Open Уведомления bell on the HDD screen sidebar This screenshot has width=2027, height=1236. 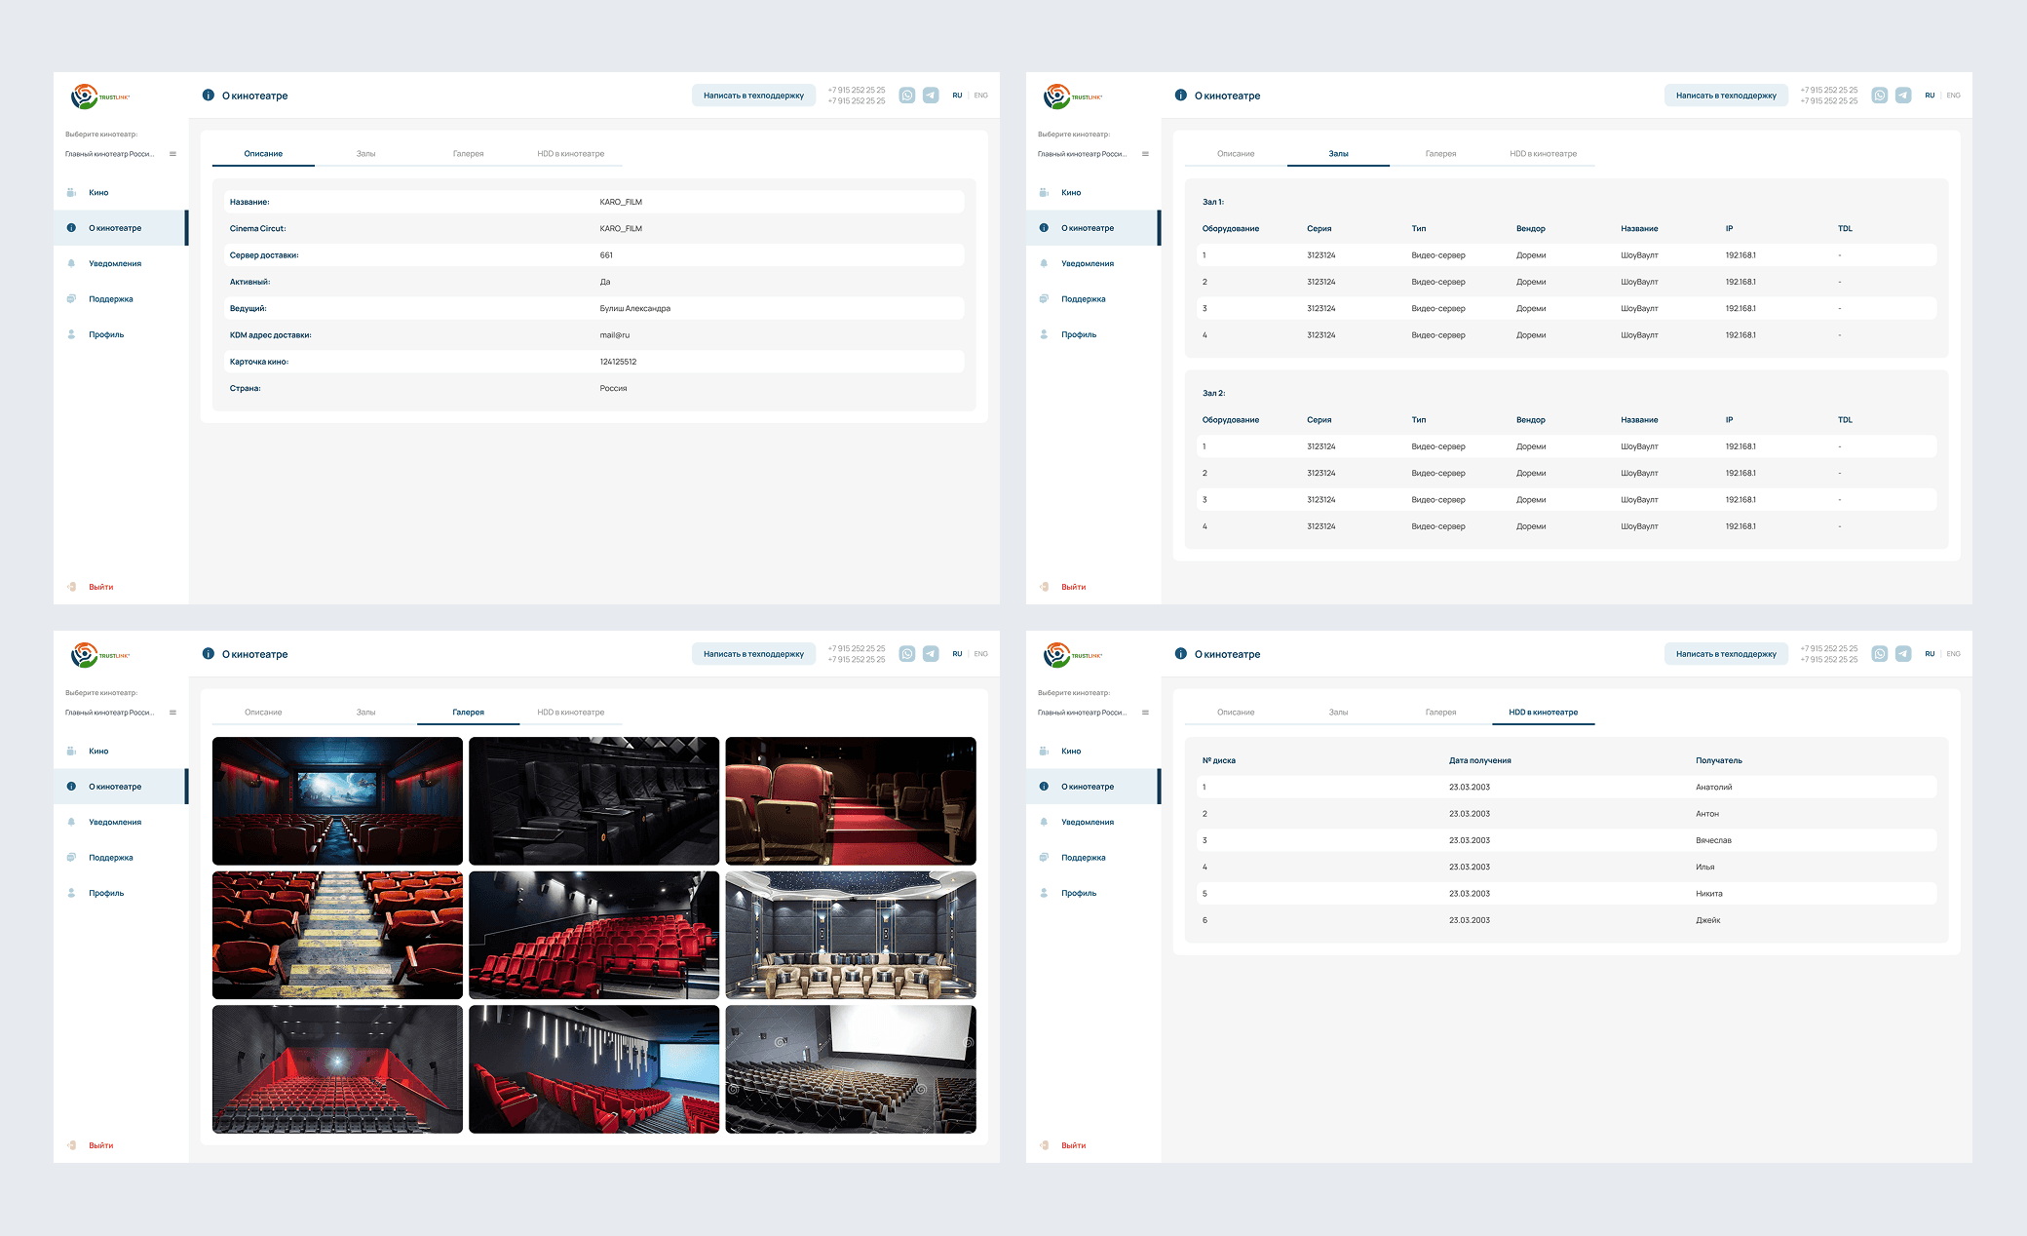[1044, 822]
